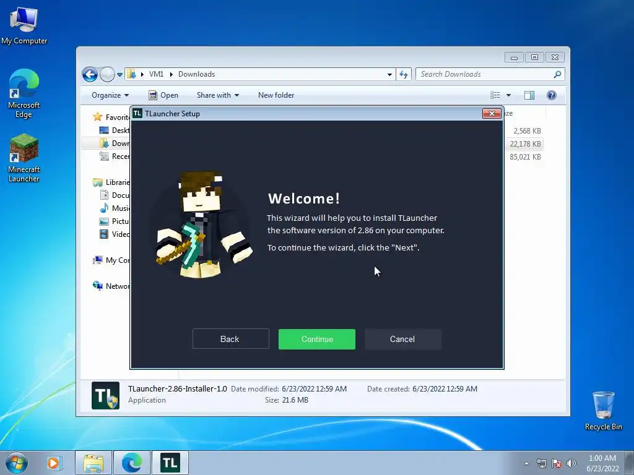Open Microsoft Edge from taskbar
Viewport: 634px width, 475px height.
coord(132,463)
